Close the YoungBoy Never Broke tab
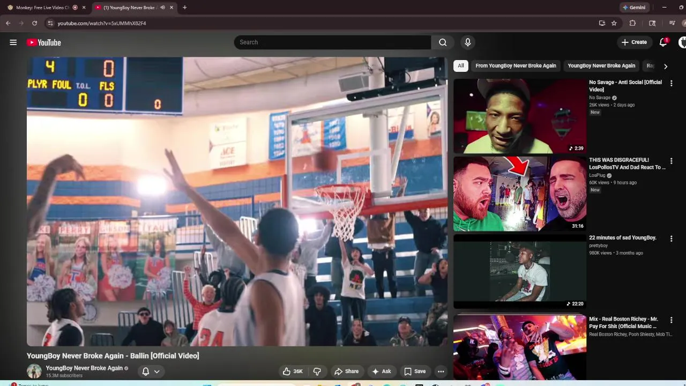 click(171, 8)
